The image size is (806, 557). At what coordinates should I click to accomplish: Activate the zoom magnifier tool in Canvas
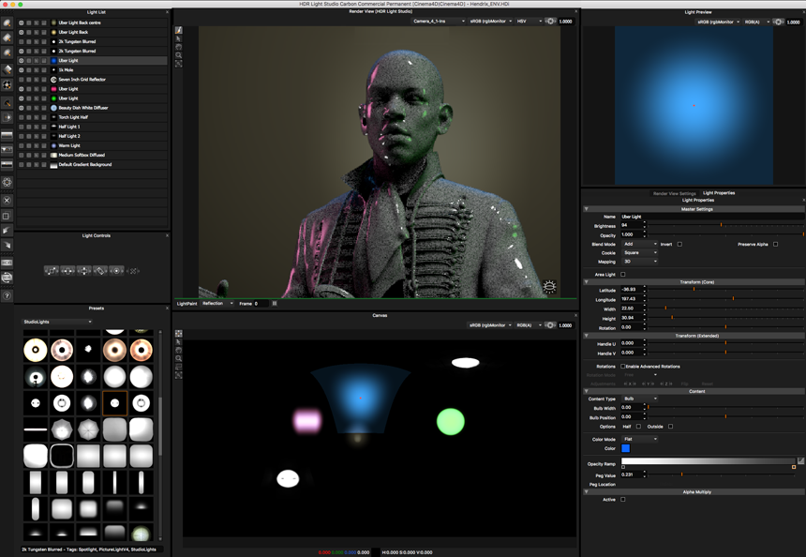pos(178,358)
